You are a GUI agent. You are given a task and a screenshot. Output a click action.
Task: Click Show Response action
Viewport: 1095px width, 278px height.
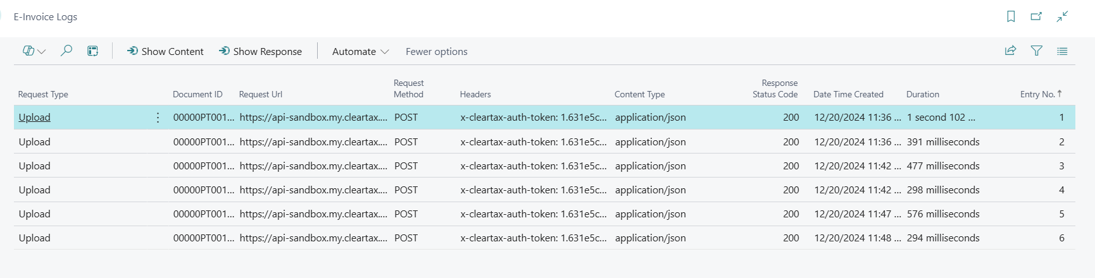coord(260,52)
